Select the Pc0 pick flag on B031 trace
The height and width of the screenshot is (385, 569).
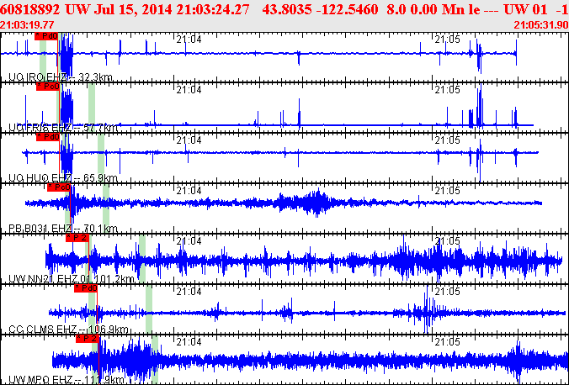59,187
